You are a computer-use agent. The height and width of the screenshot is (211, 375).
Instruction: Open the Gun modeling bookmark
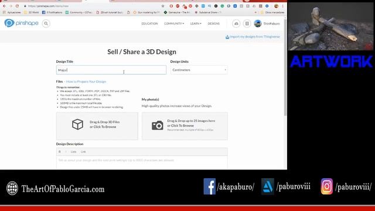[146, 12]
